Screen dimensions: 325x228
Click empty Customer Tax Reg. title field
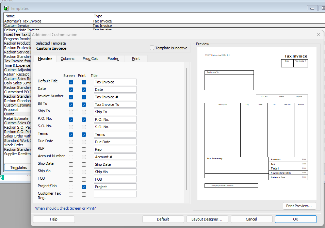(115, 194)
